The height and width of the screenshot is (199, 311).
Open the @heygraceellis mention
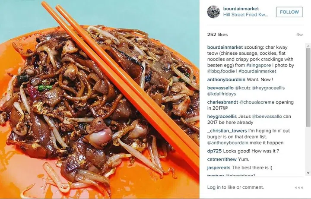pyautogui.click(x=268, y=88)
